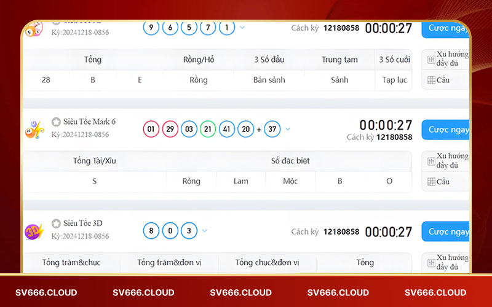Toggle favorite star for Siêu Tốc Mark 6
Screen dimensions: 492x307
pyautogui.click(x=56, y=122)
